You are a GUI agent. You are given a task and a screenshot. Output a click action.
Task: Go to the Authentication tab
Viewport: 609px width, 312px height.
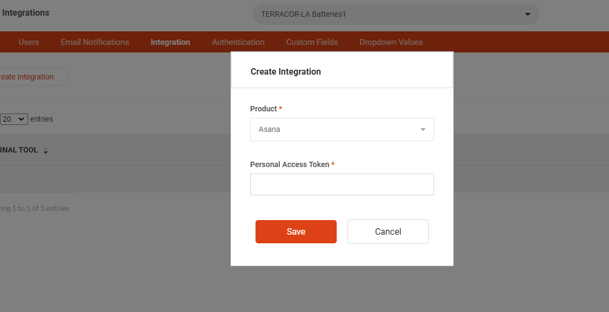(x=238, y=42)
